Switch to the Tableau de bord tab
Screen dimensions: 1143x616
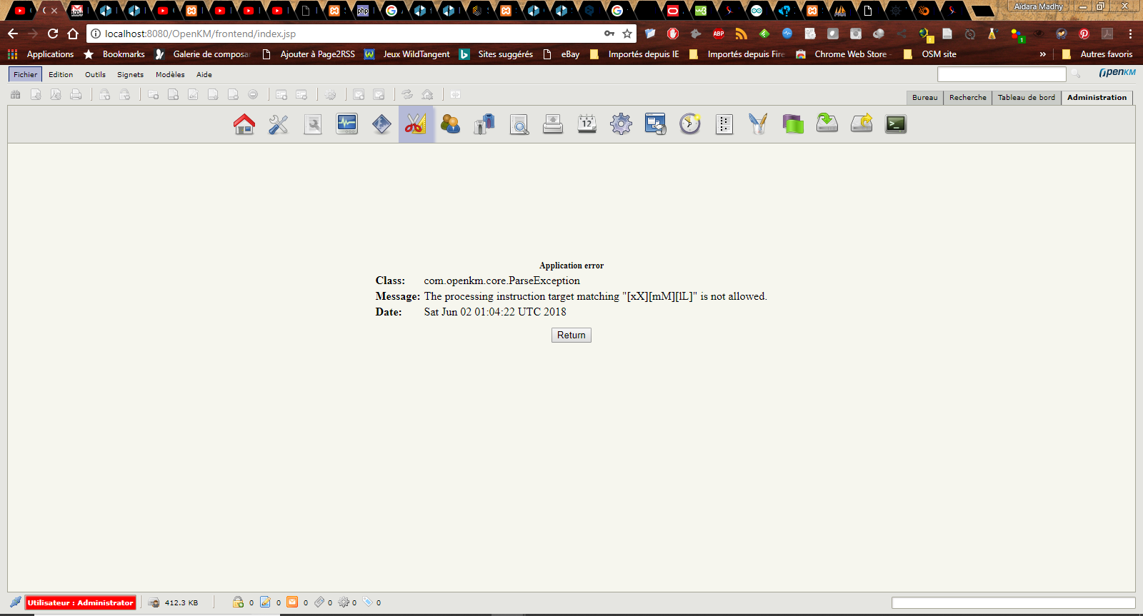pyautogui.click(x=1026, y=98)
